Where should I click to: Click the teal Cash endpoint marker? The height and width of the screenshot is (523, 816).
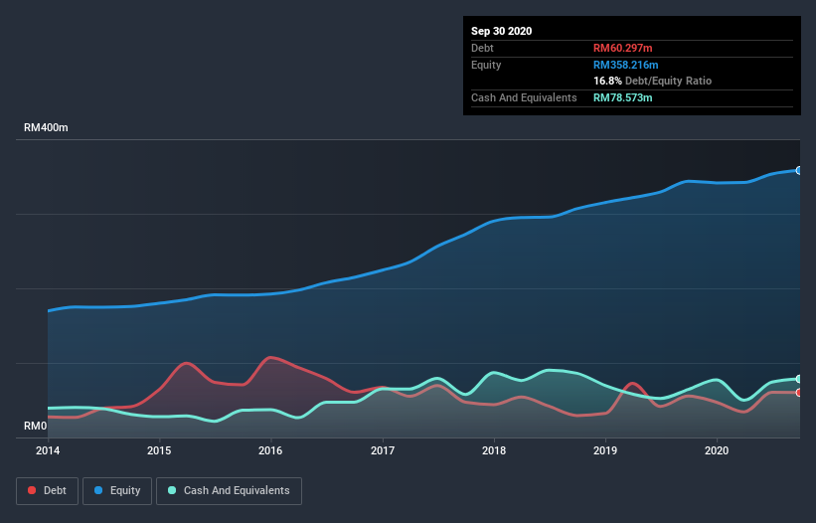pos(799,379)
